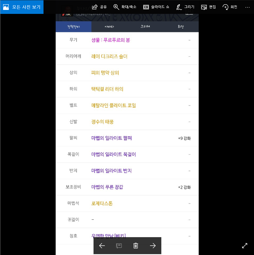Screen dimensions: 254x255
Task: Select the 장착장비 tab
Action: pyautogui.click(x=73, y=27)
